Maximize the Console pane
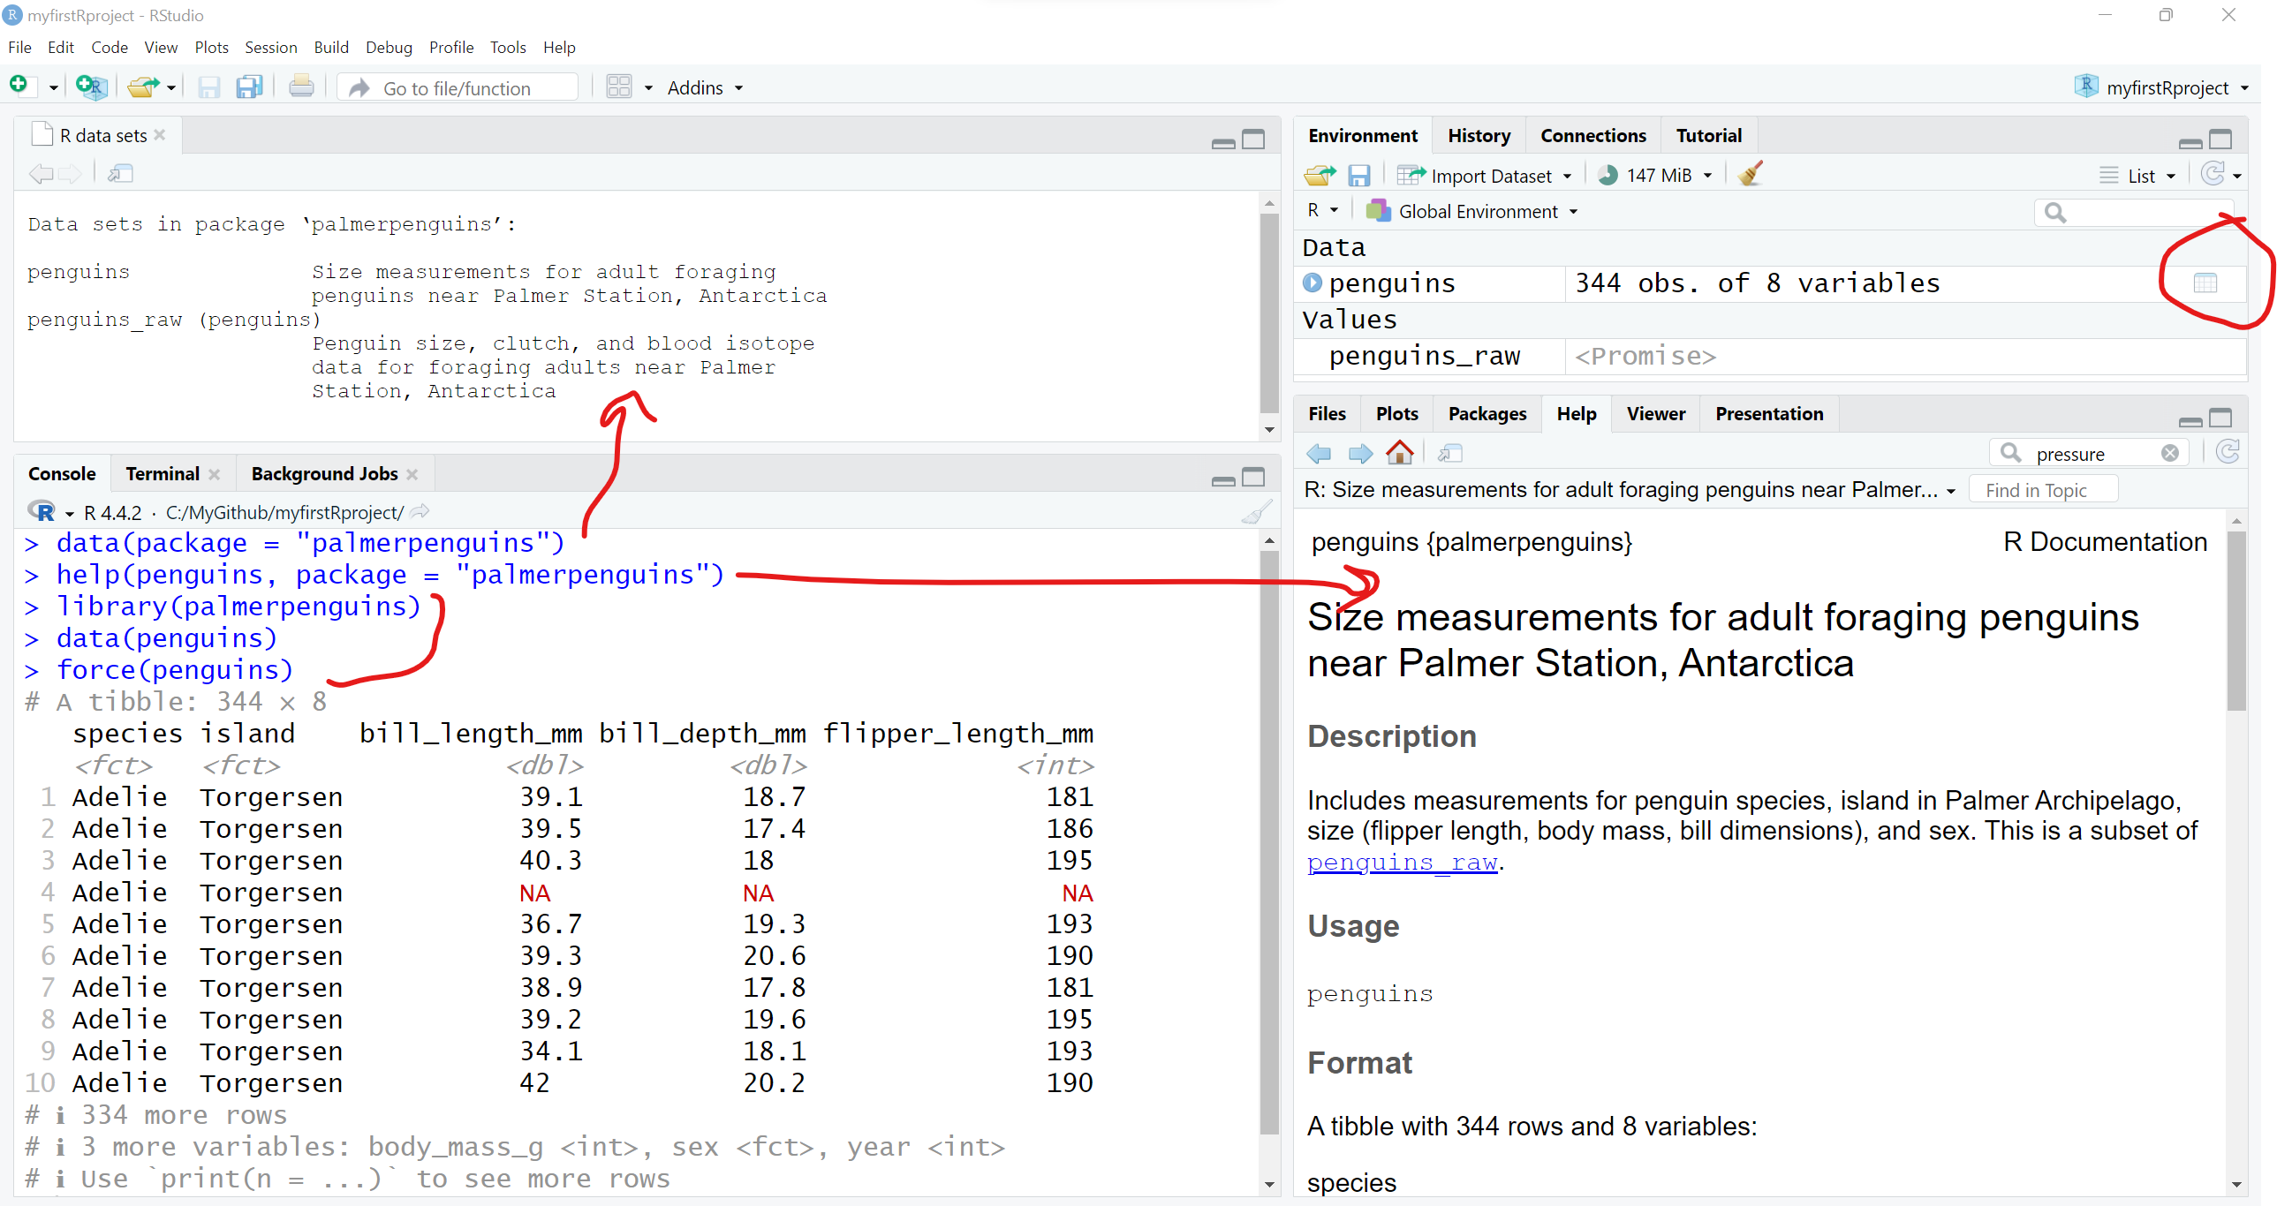 (1253, 477)
